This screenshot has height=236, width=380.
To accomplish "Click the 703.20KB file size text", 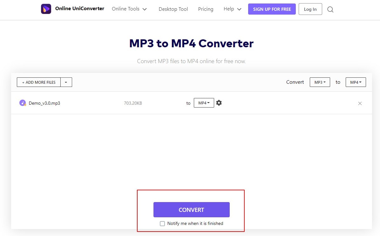I will (133, 103).
